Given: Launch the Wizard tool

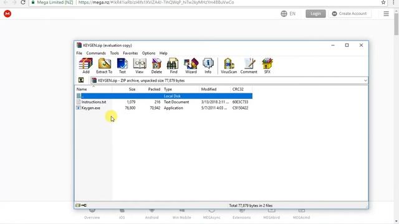Looking at the screenshot, I should [x=191, y=66].
